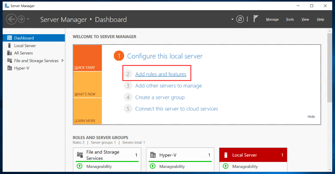Open the navigation history dropdown arrow
This screenshot has width=335, height=174.
[28, 19]
